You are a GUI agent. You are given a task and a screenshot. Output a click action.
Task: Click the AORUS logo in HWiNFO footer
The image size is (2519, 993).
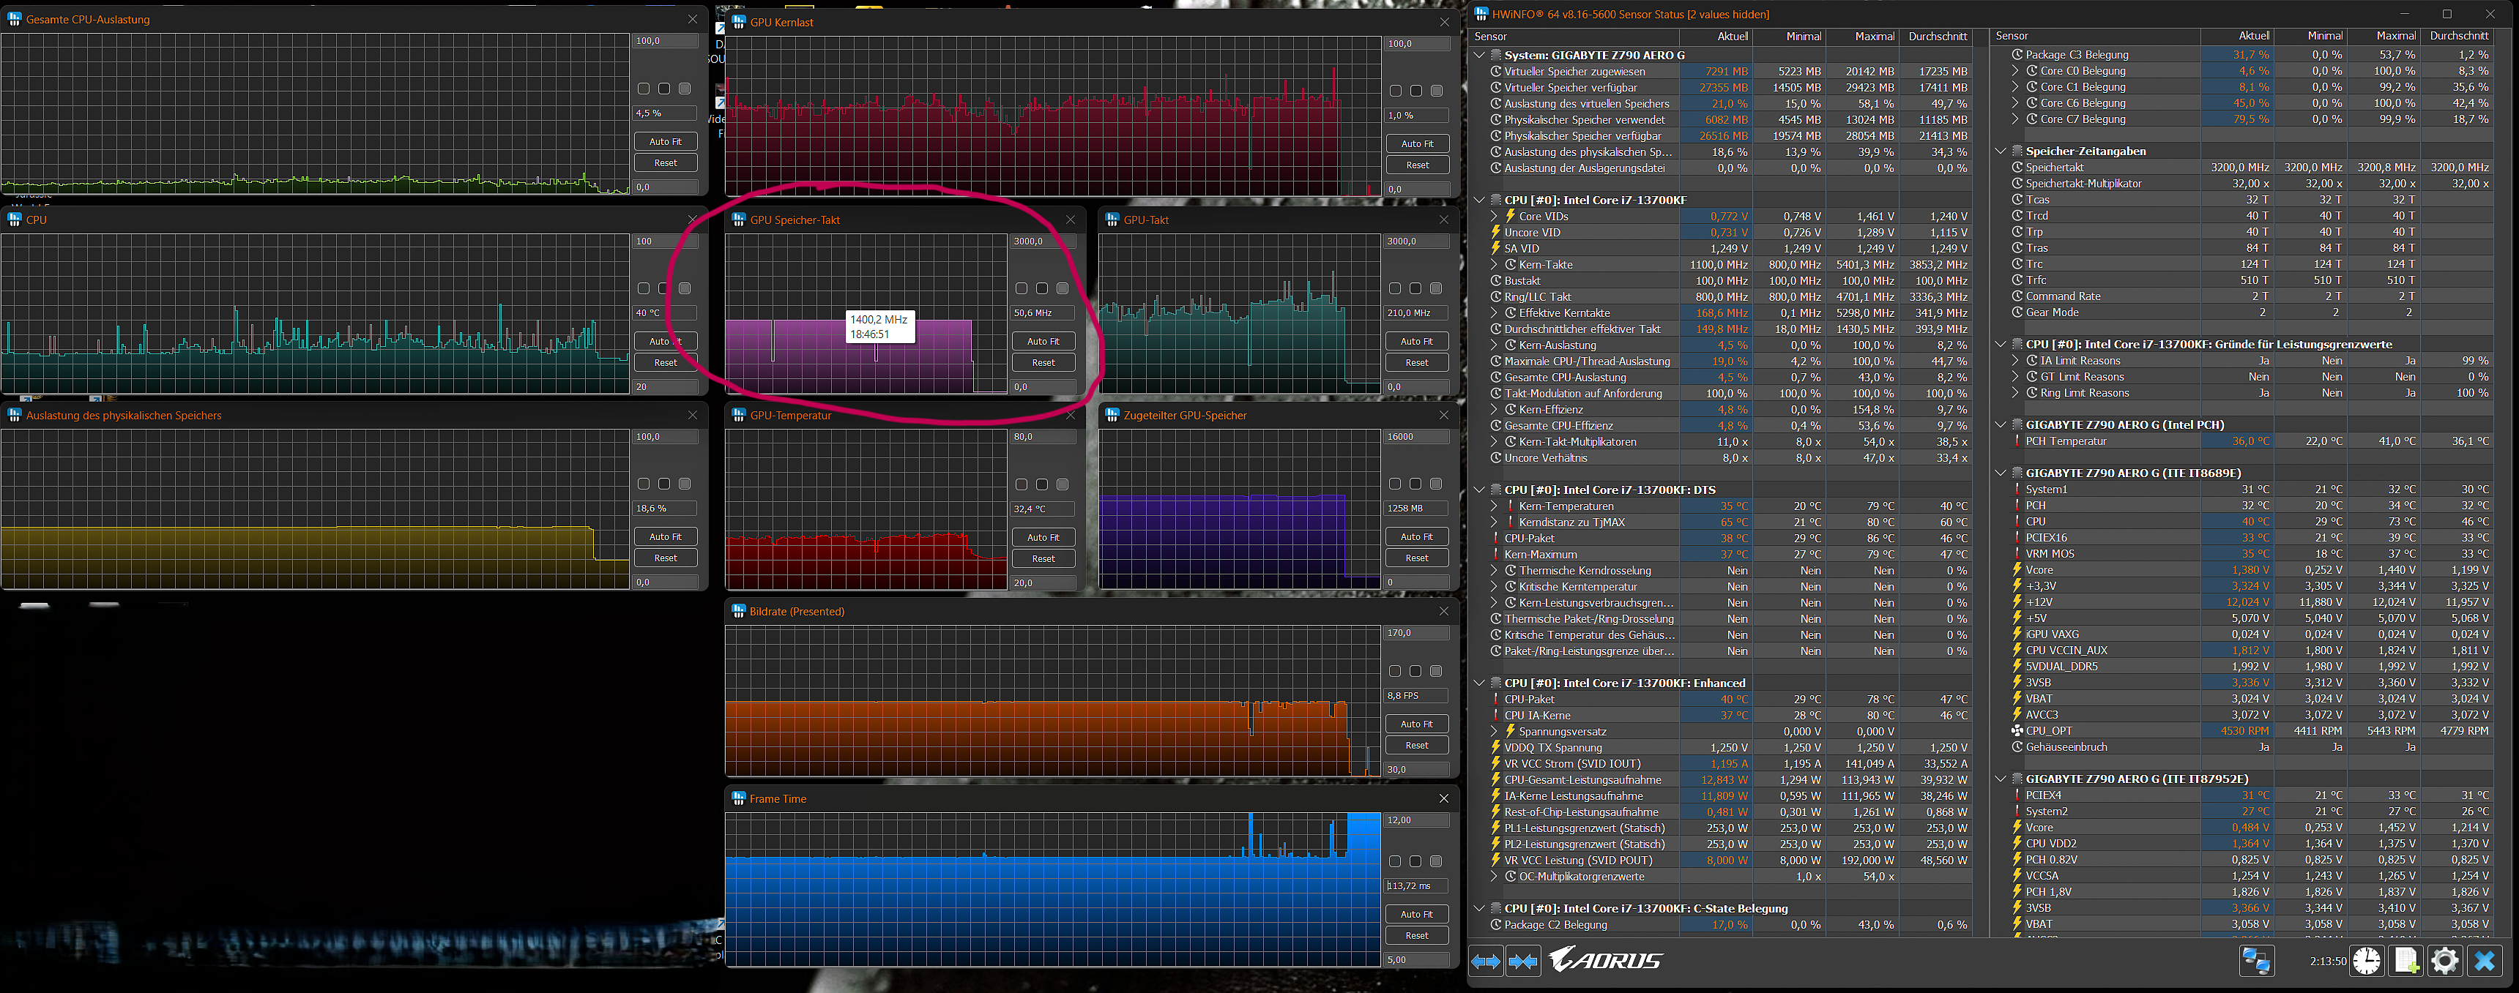[x=1606, y=960]
